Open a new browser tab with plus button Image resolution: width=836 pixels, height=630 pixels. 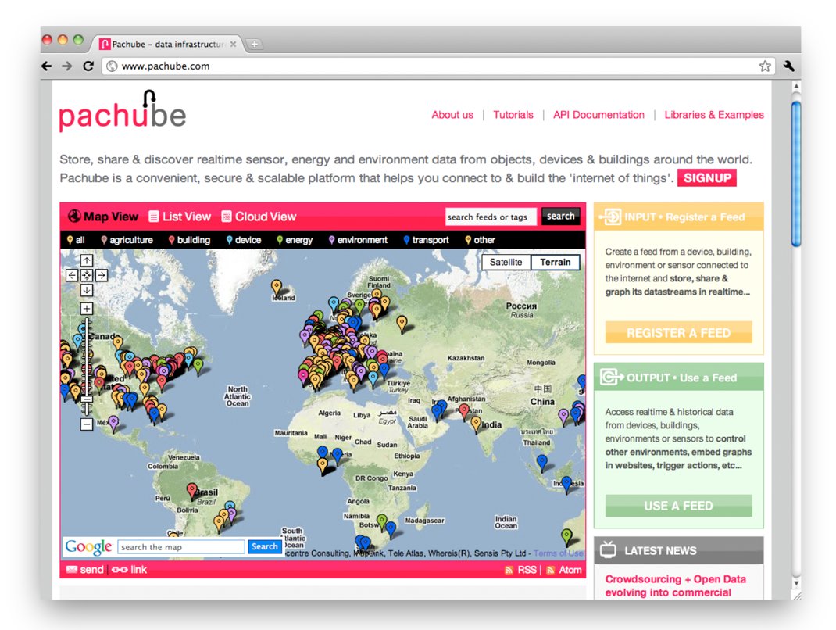tap(255, 45)
